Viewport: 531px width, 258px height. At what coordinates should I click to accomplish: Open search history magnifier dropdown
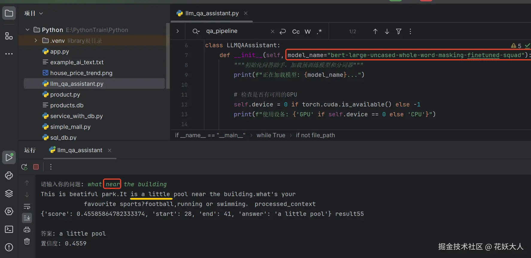196,31
